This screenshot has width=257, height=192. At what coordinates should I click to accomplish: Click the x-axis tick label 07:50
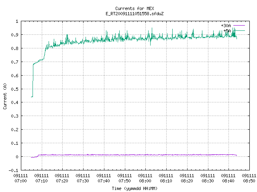(x=125, y=181)
